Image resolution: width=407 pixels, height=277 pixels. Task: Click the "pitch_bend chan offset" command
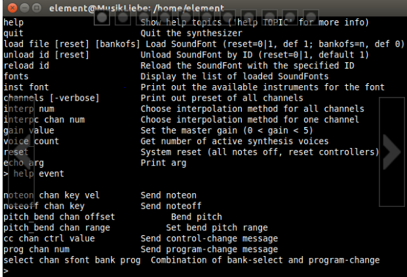click(x=59, y=217)
